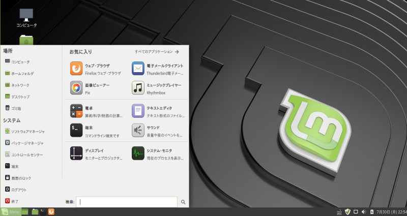
Task: Click the show desktop panel icon
Action: [25, 212]
